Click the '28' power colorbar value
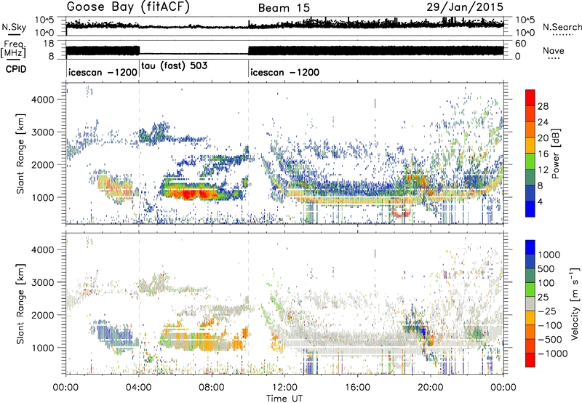582x403 pixels. (543, 106)
